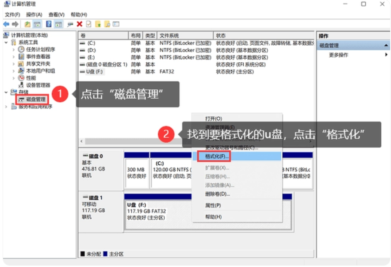The width and height of the screenshot is (391, 267).
Task: Click the blue 主分区 legend swatch
Action: click(105, 254)
